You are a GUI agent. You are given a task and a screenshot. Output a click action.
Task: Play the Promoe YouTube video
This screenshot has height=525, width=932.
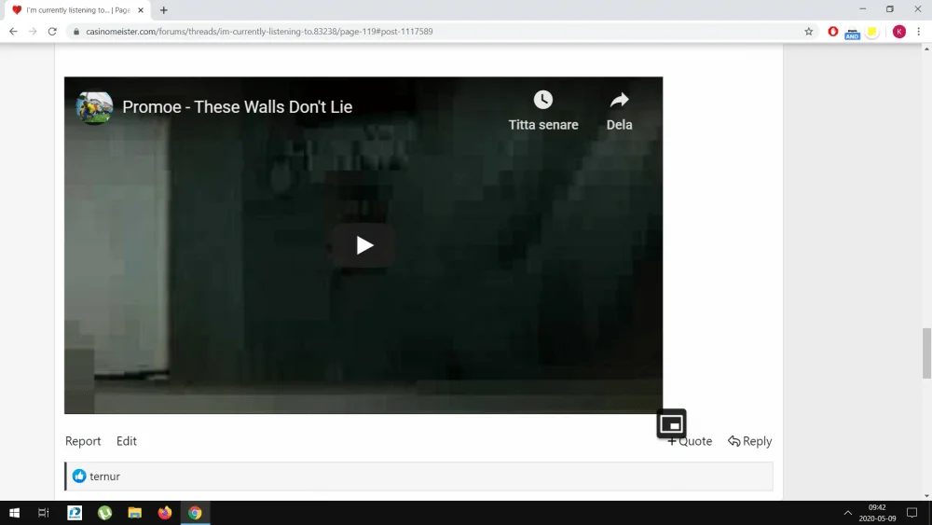pos(363,245)
